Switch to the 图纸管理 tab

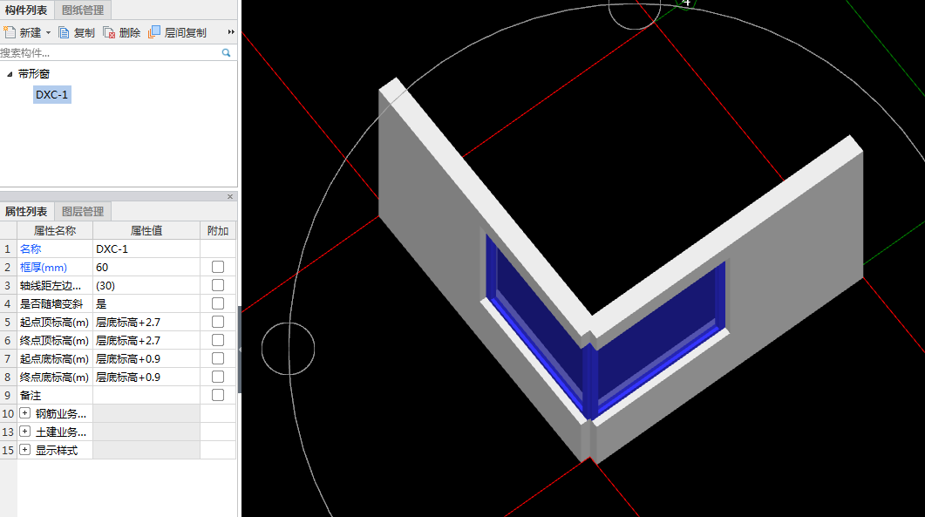coord(83,10)
